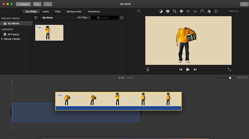Toggle the libraries sidebar visibility
Screen dimensions: 249x139
36,18
